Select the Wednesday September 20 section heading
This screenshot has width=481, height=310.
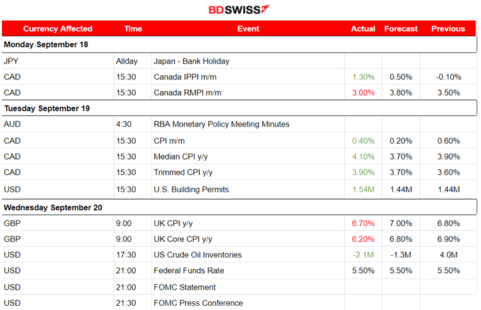55,207
